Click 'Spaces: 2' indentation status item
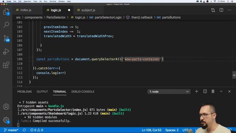 pos(172,130)
